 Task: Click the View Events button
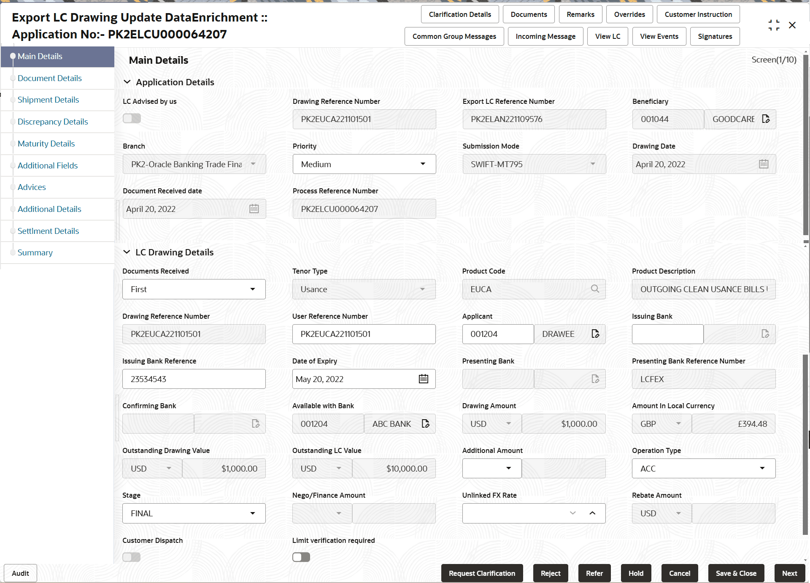pos(659,36)
